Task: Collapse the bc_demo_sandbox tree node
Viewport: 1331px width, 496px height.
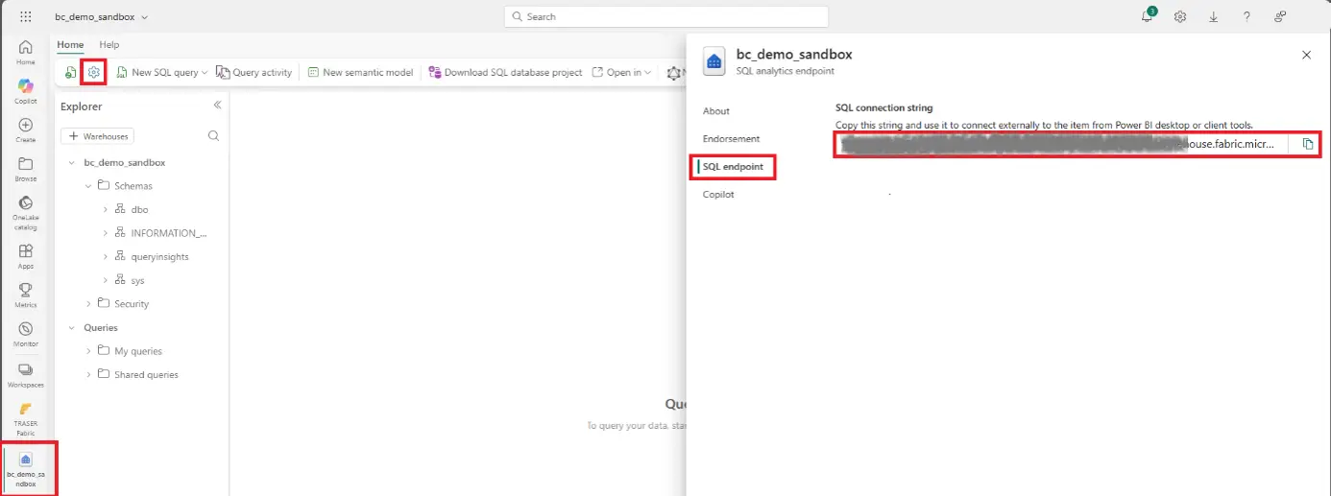Action: [72, 163]
